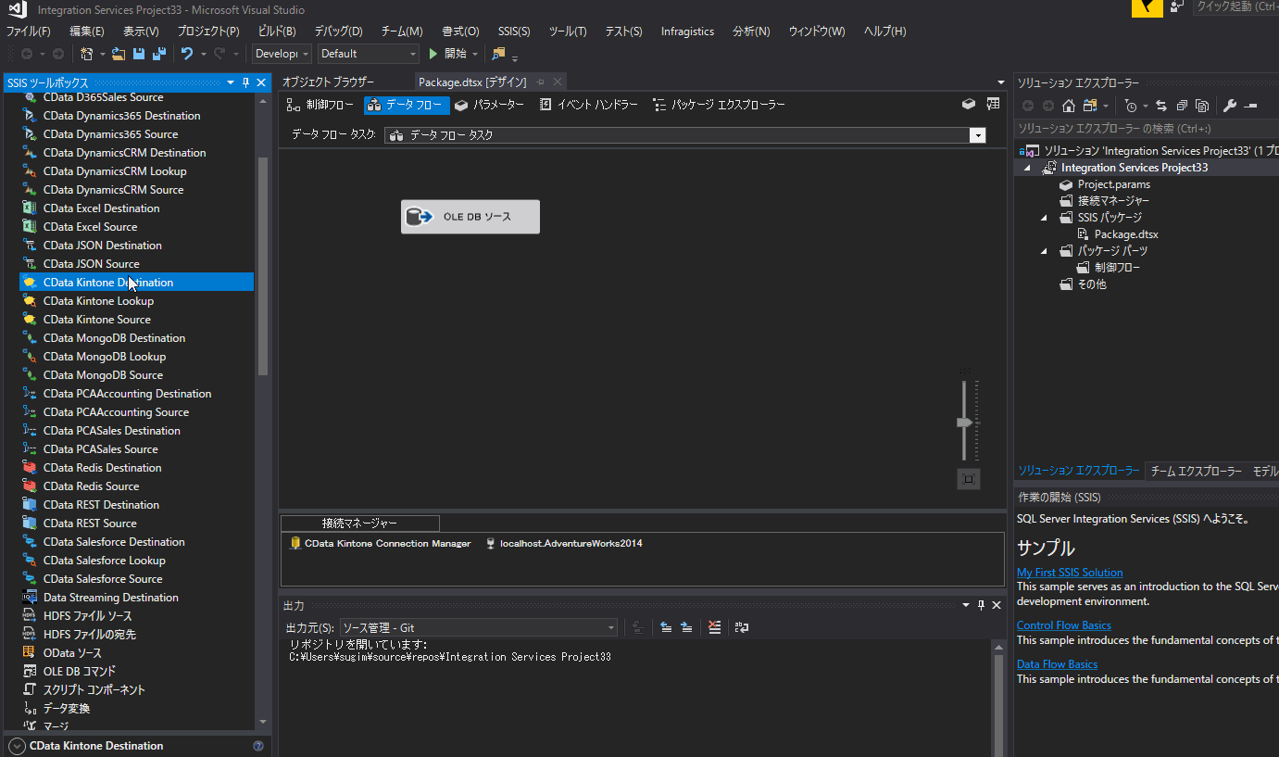Click the yellow notification flag icon
Viewport: 1279px width, 757px height.
click(1147, 7)
